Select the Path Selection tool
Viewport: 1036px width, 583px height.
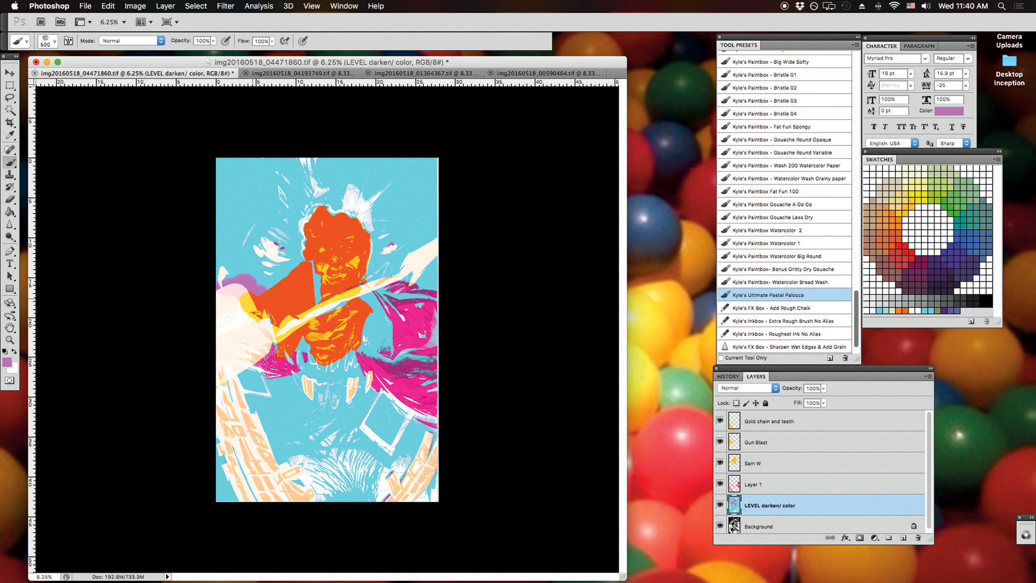tap(10, 276)
